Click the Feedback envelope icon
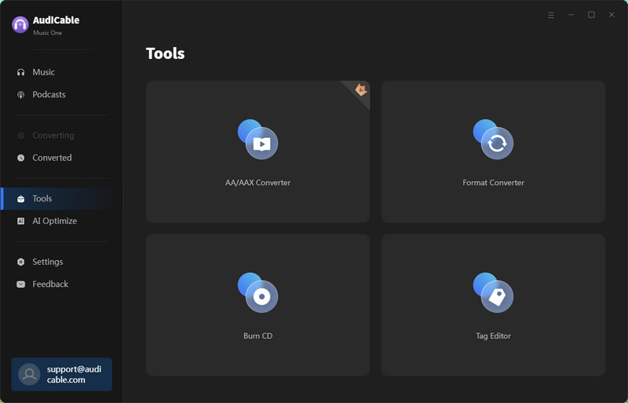Screen dimensions: 628x403 click(21, 285)
